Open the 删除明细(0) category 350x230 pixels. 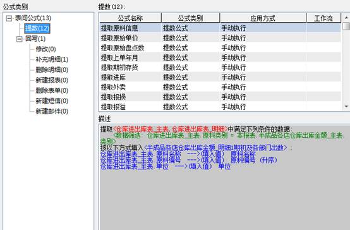coord(52,70)
